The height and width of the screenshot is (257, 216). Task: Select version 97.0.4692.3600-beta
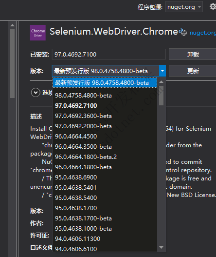coord(105,116)
